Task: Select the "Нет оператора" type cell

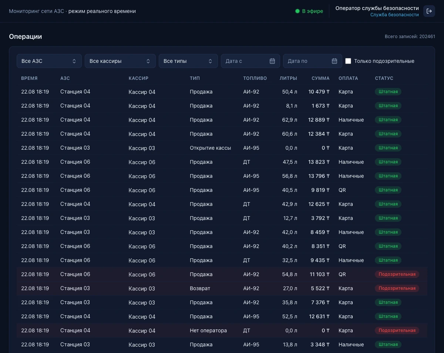Action: tap(208, 330)
